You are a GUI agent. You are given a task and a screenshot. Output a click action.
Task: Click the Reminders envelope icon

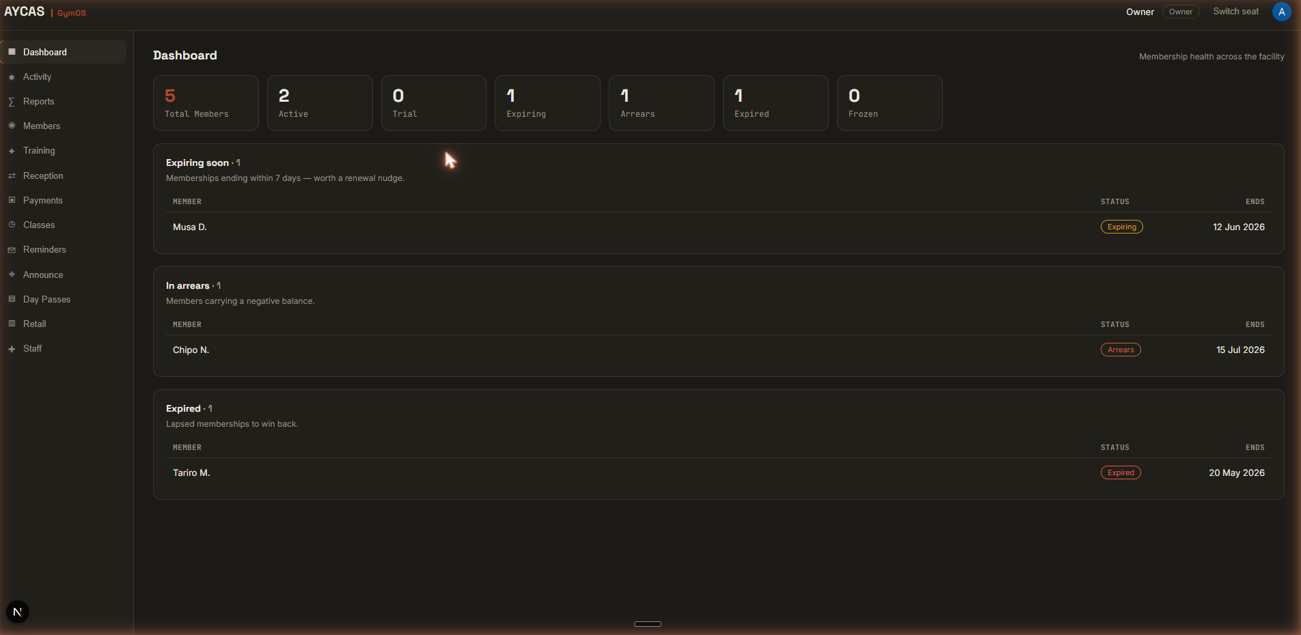(12, 250)
